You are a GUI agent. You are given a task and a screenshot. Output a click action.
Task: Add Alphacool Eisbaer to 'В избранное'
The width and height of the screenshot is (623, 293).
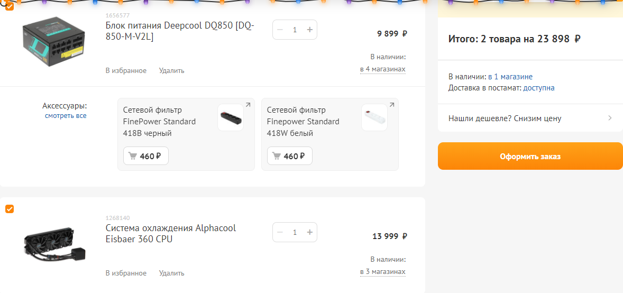[x=126, y=273]
